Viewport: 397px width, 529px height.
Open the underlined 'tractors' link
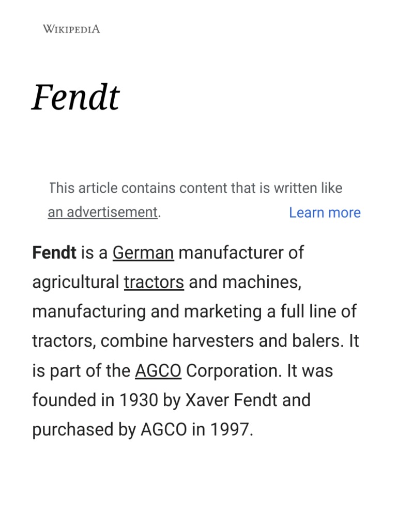coord(154,282)
